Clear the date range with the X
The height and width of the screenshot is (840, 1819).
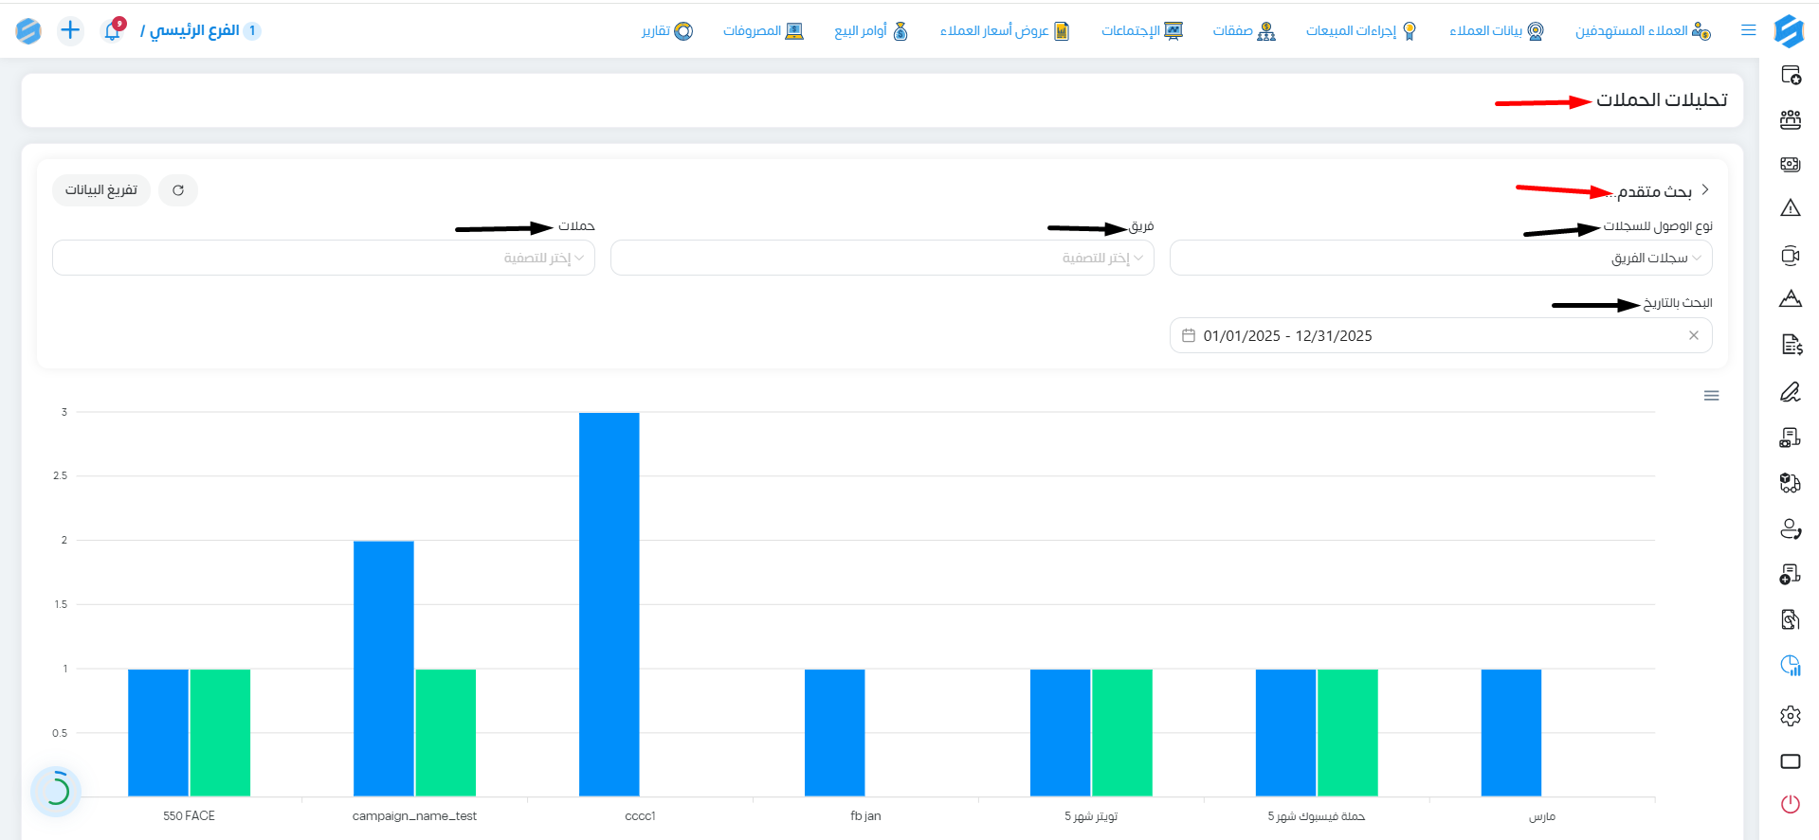1694,335
